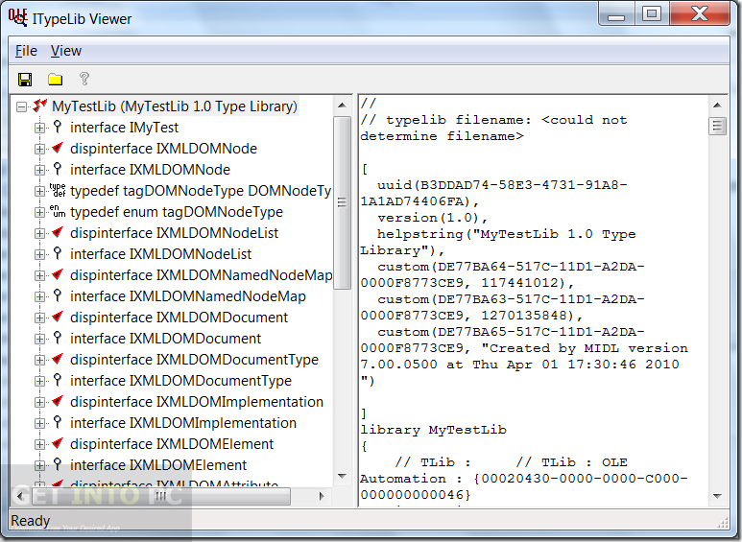Screen dimensions: 742x542
Task: Expand interface IXMLDOMDocument node
Action: 39,339
